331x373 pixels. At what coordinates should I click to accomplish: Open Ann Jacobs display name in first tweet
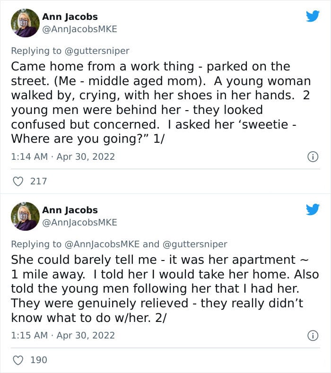[x=70, y=17]
